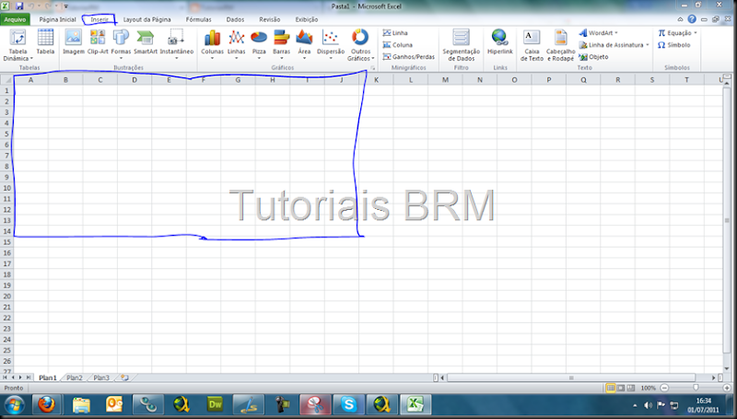Customize the quick access toolbar dropdown
This screenshot has width=737, height=419.
(65, 6)
